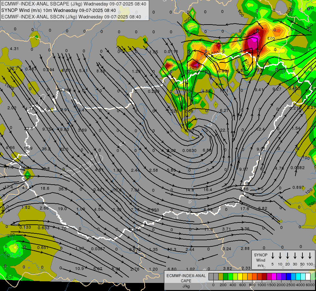Click the 2500 tick label in CAPE legend
Viewport: 316px width, 291px height.
point(291,285)
